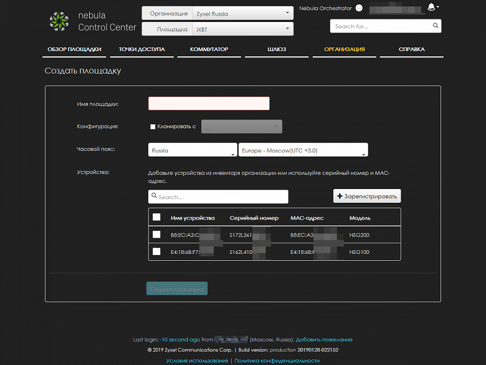Image resolution: width=486 pixels, height=365 pixels.
Task: Click the '10 second ago' last login link
Action: pos(180,339)
